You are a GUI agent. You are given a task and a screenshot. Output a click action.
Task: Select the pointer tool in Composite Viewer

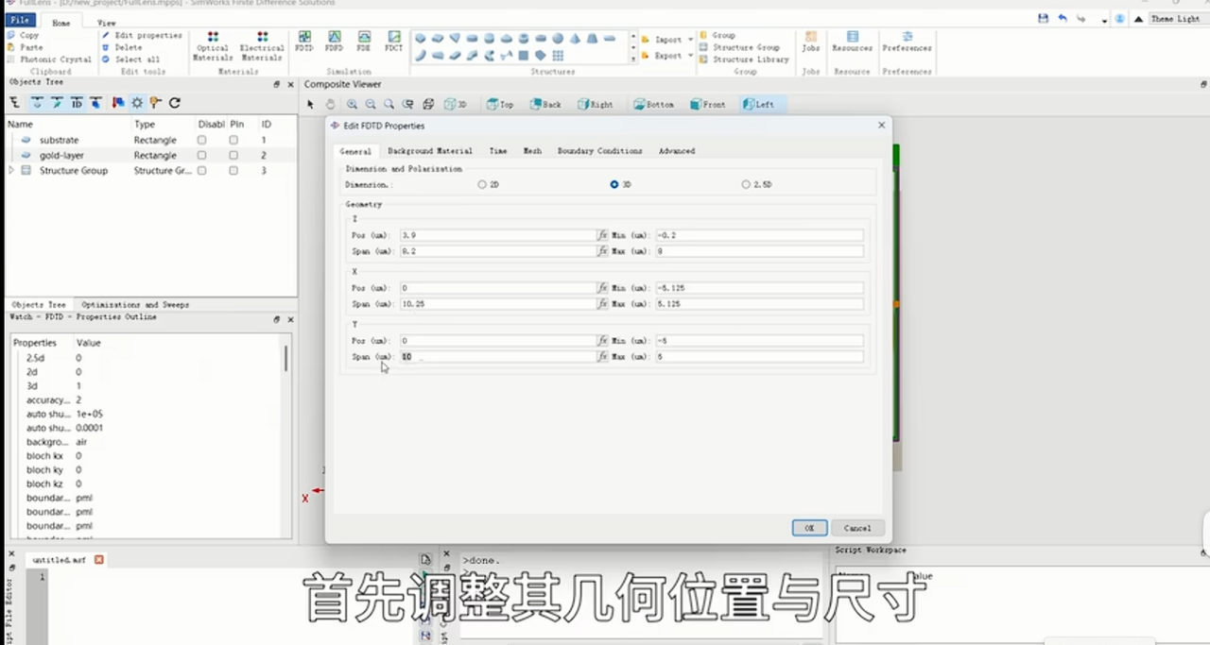coord(311,104)
